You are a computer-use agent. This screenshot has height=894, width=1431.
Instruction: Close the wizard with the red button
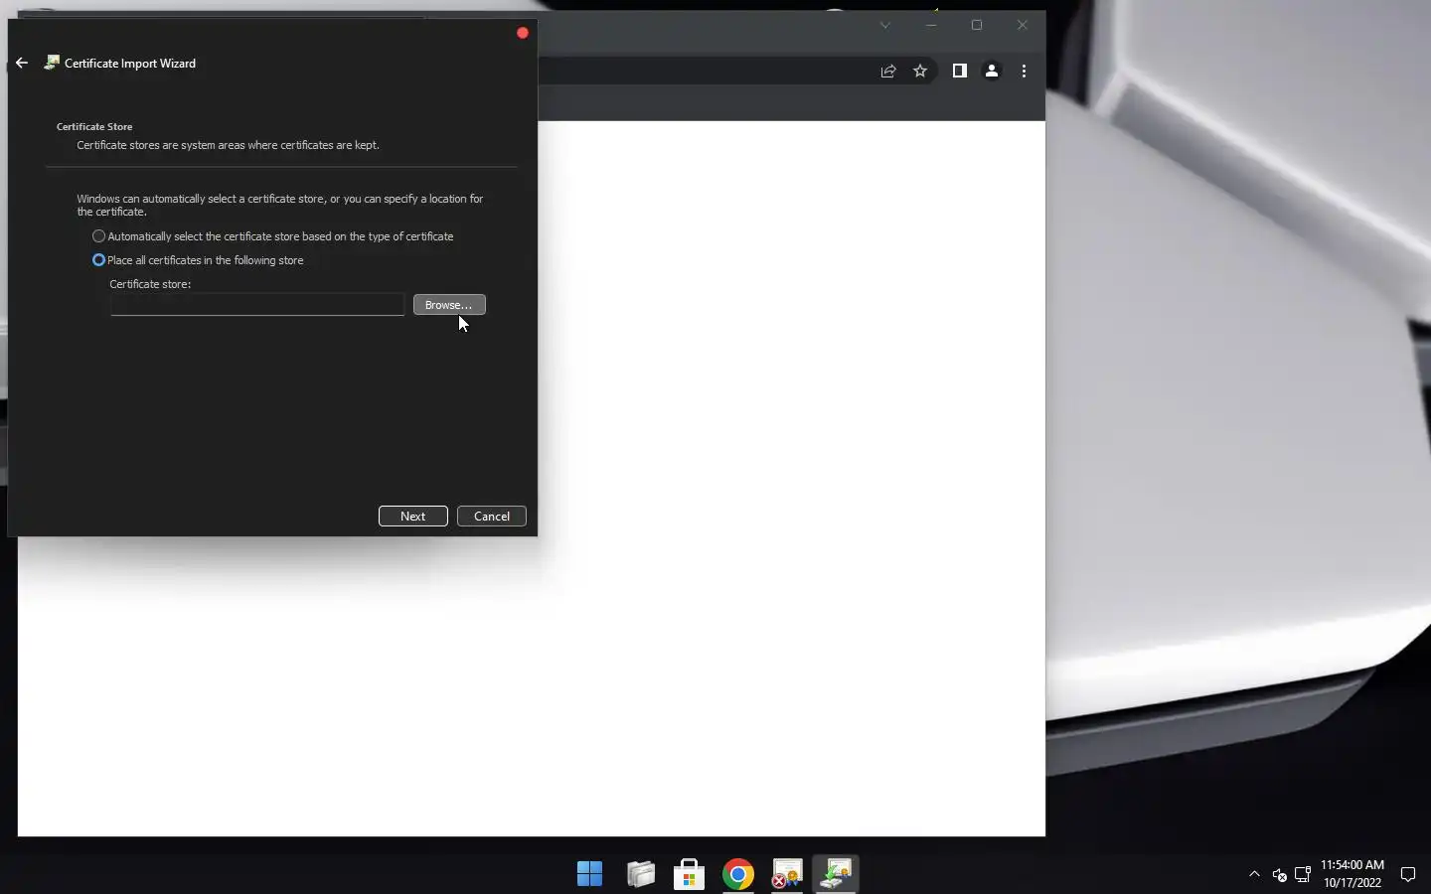click(523, 33)
